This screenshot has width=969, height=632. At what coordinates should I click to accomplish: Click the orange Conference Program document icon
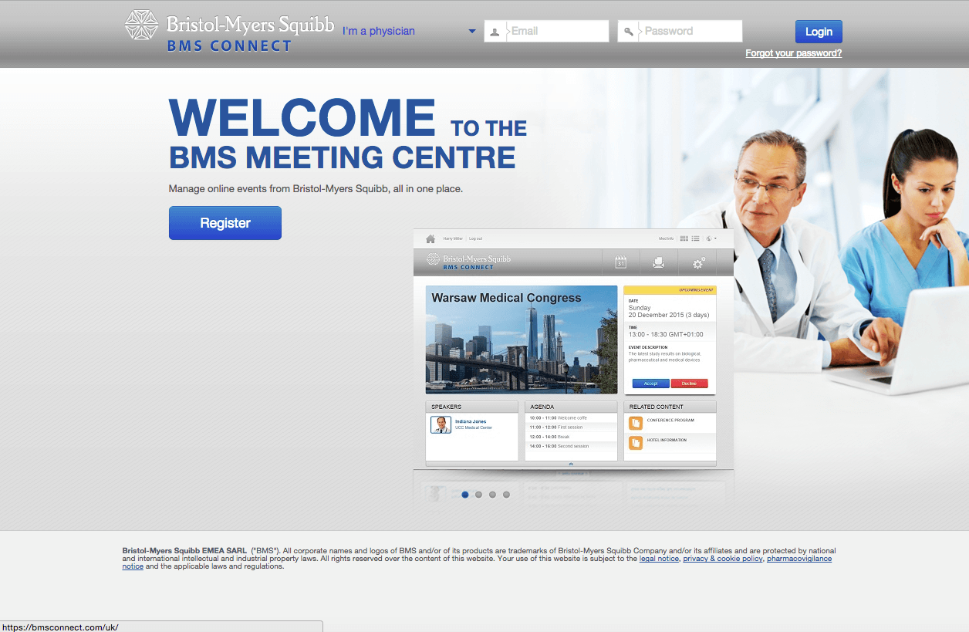[x=636, y=423]
